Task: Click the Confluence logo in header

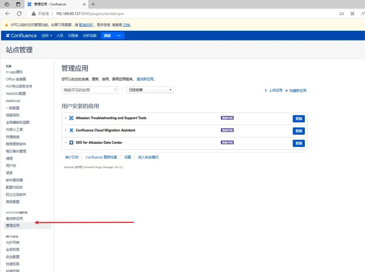Action: click(x=21, y=35)
